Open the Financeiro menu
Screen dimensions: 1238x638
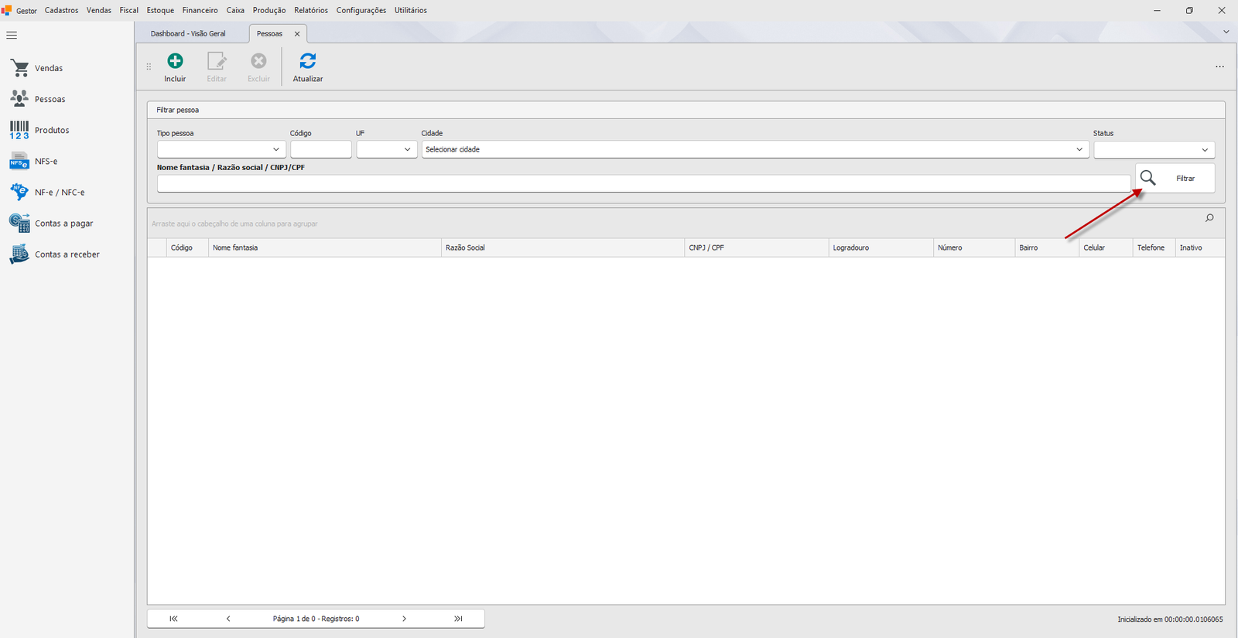pyautogui.click(x=200, y=10)
